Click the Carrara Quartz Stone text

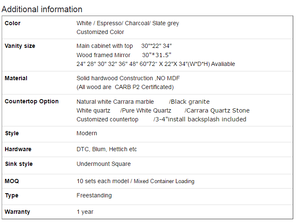[217, 110]
